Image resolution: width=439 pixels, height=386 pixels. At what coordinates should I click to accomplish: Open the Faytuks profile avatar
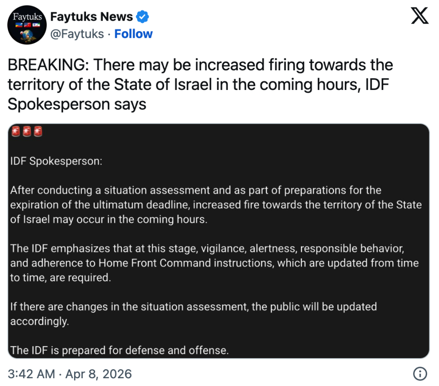point(26,26)
